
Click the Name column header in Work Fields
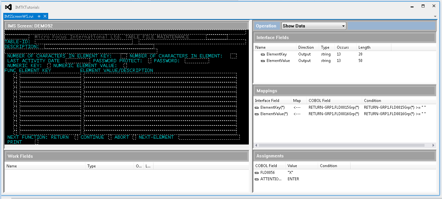pyautogui.click(x=12, y=166)
